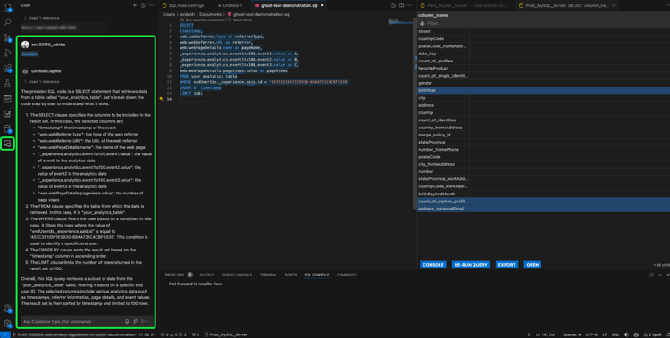The width and height of the screenshot is (670, 338).
Task: Click 'Run on active connection' code lens
Action: (205, 20)
